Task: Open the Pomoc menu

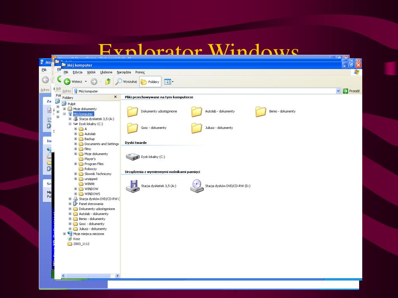Action: tap(140, 72)
